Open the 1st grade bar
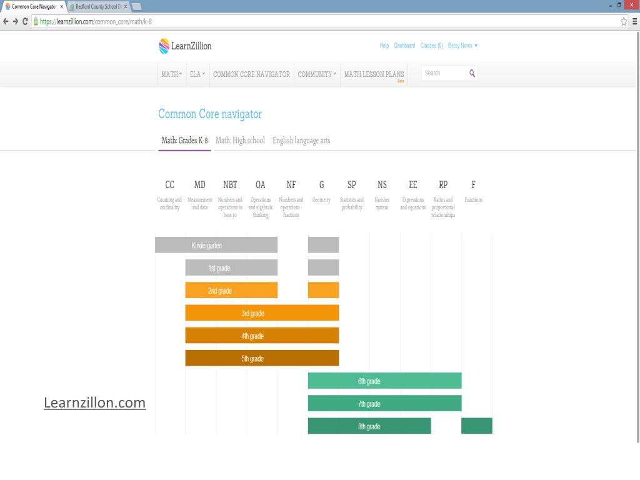 231,267
